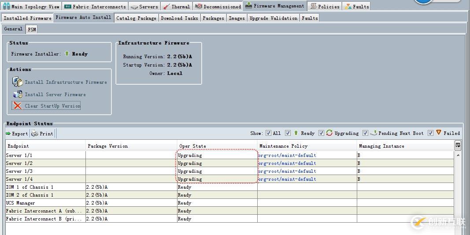Open the Servers tab

tap(144, 6)
